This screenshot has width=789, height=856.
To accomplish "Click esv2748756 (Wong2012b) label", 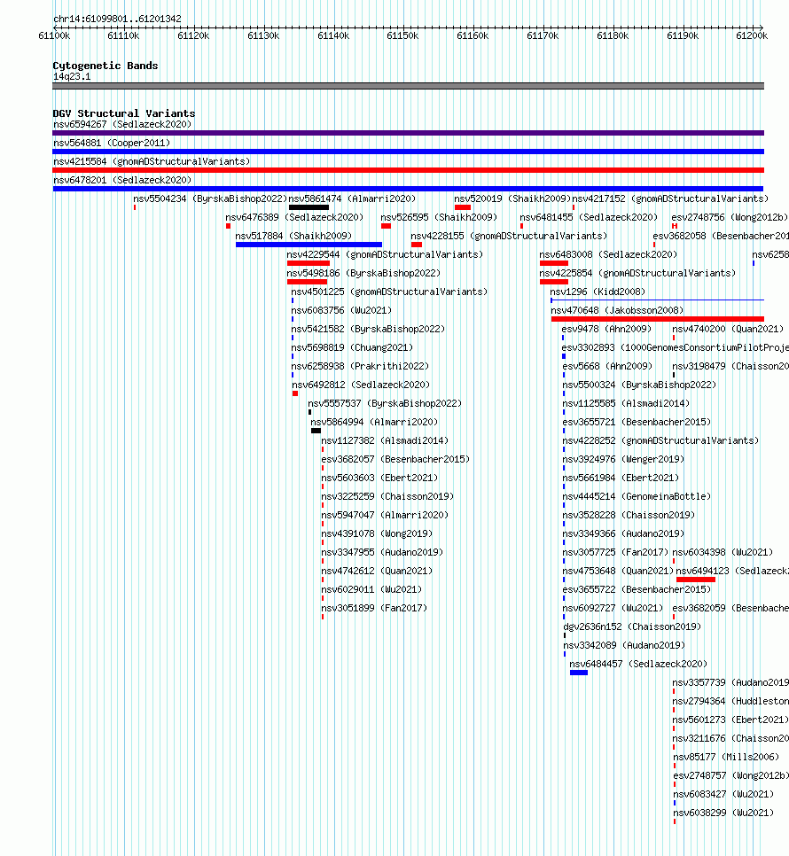I will (730, 217).
